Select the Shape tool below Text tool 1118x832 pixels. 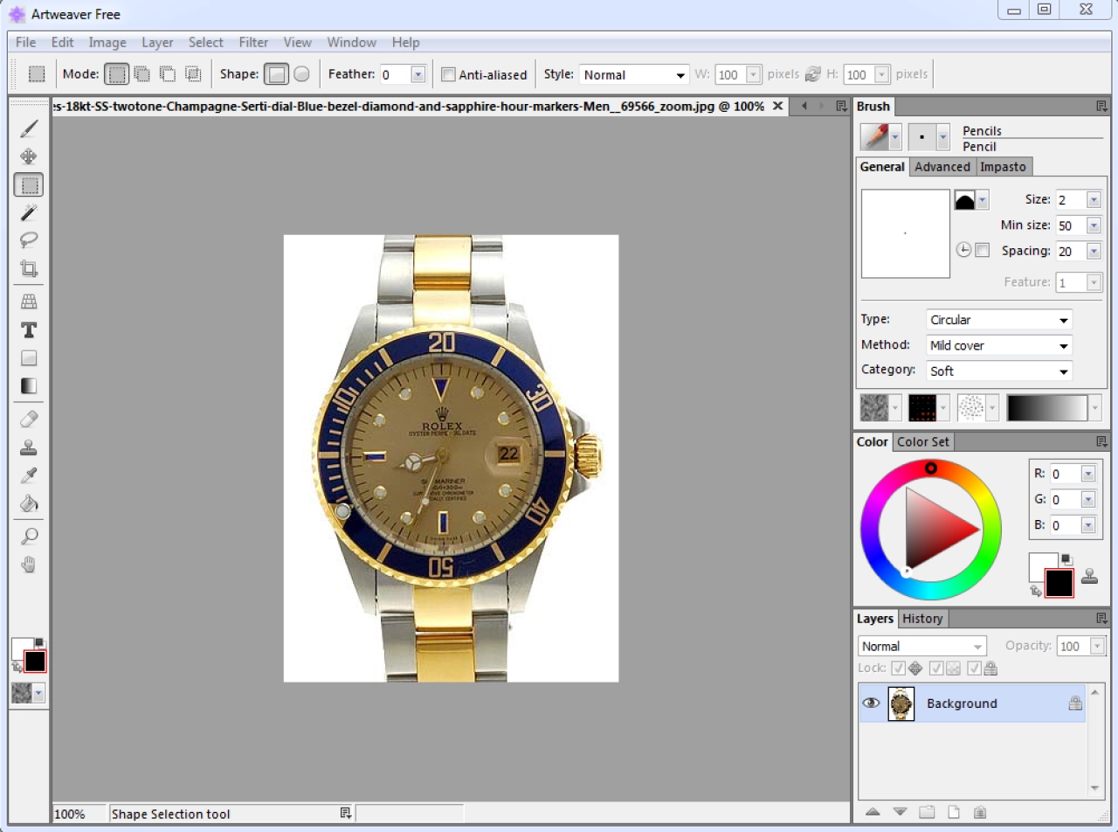29,357
